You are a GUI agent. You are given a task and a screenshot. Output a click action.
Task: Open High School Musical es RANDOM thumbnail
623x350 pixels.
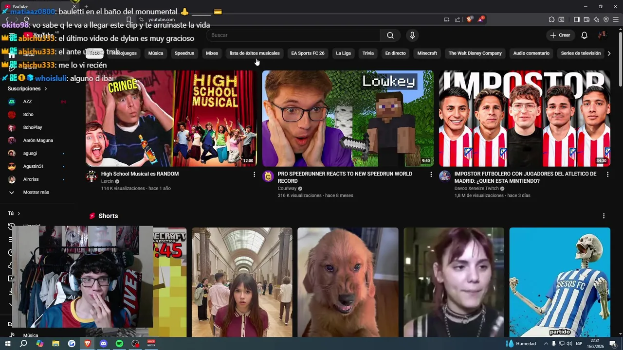171,119
